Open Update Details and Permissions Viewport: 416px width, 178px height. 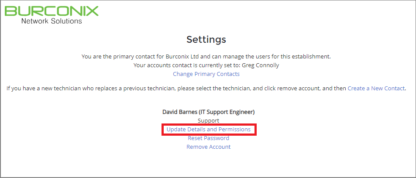click(x=209, y=130)
